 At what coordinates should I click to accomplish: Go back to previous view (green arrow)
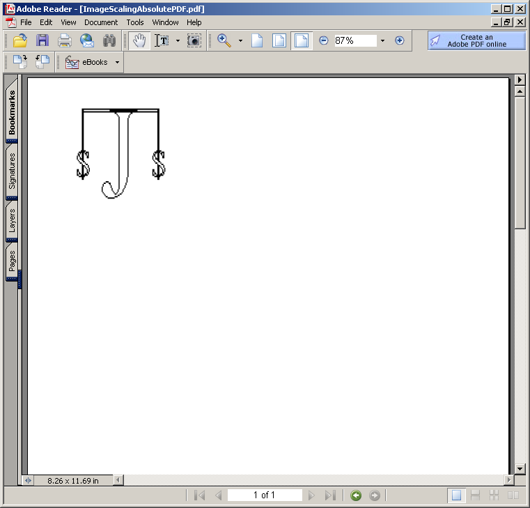pos(356,495)
